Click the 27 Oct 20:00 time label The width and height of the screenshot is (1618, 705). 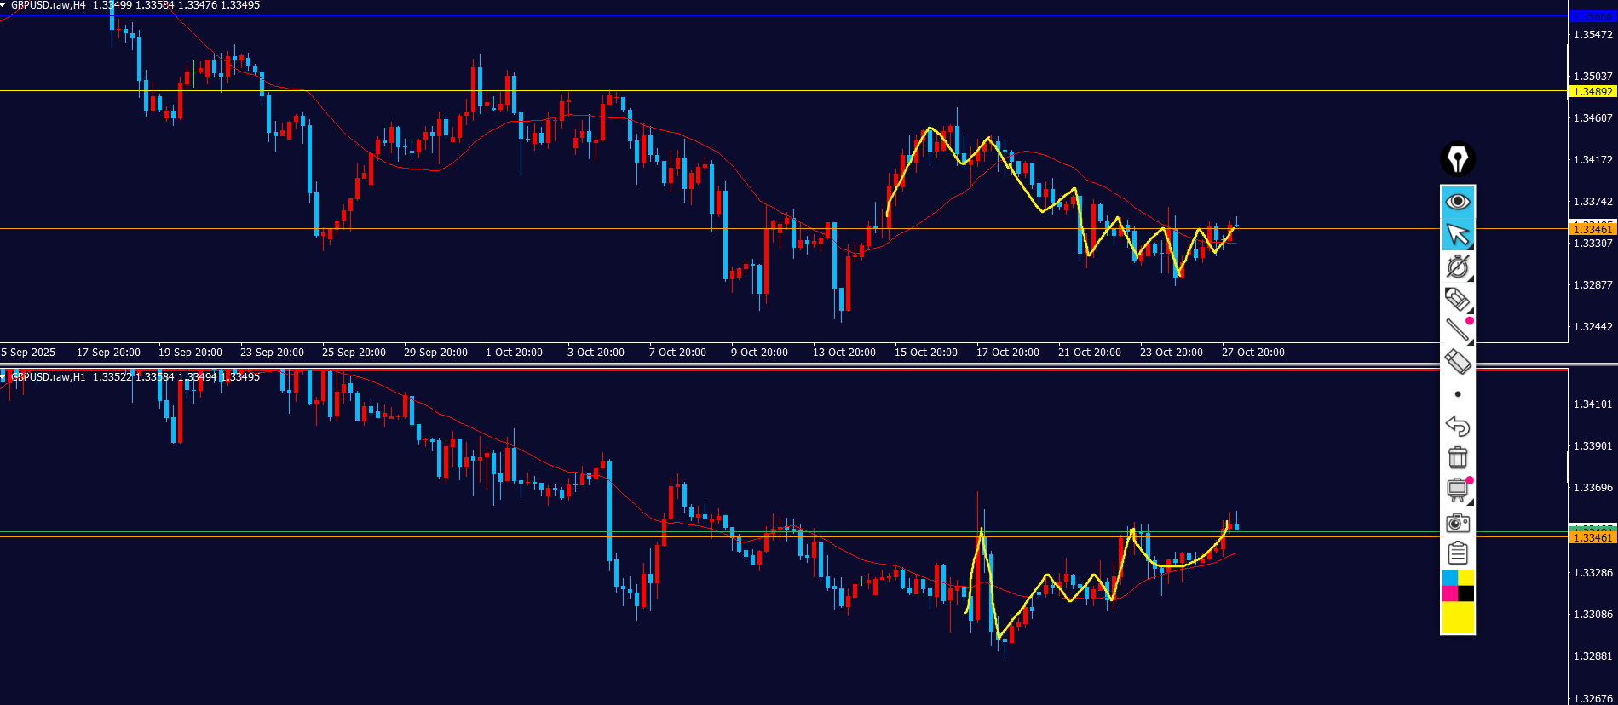pyautogui.click(x=1252, y=352)
